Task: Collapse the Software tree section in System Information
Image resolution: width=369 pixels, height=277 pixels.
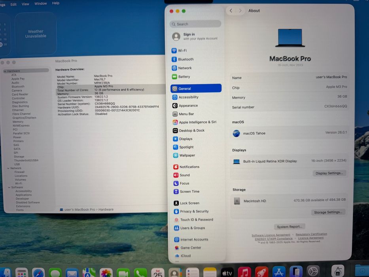Action: (x=9, y=187)
